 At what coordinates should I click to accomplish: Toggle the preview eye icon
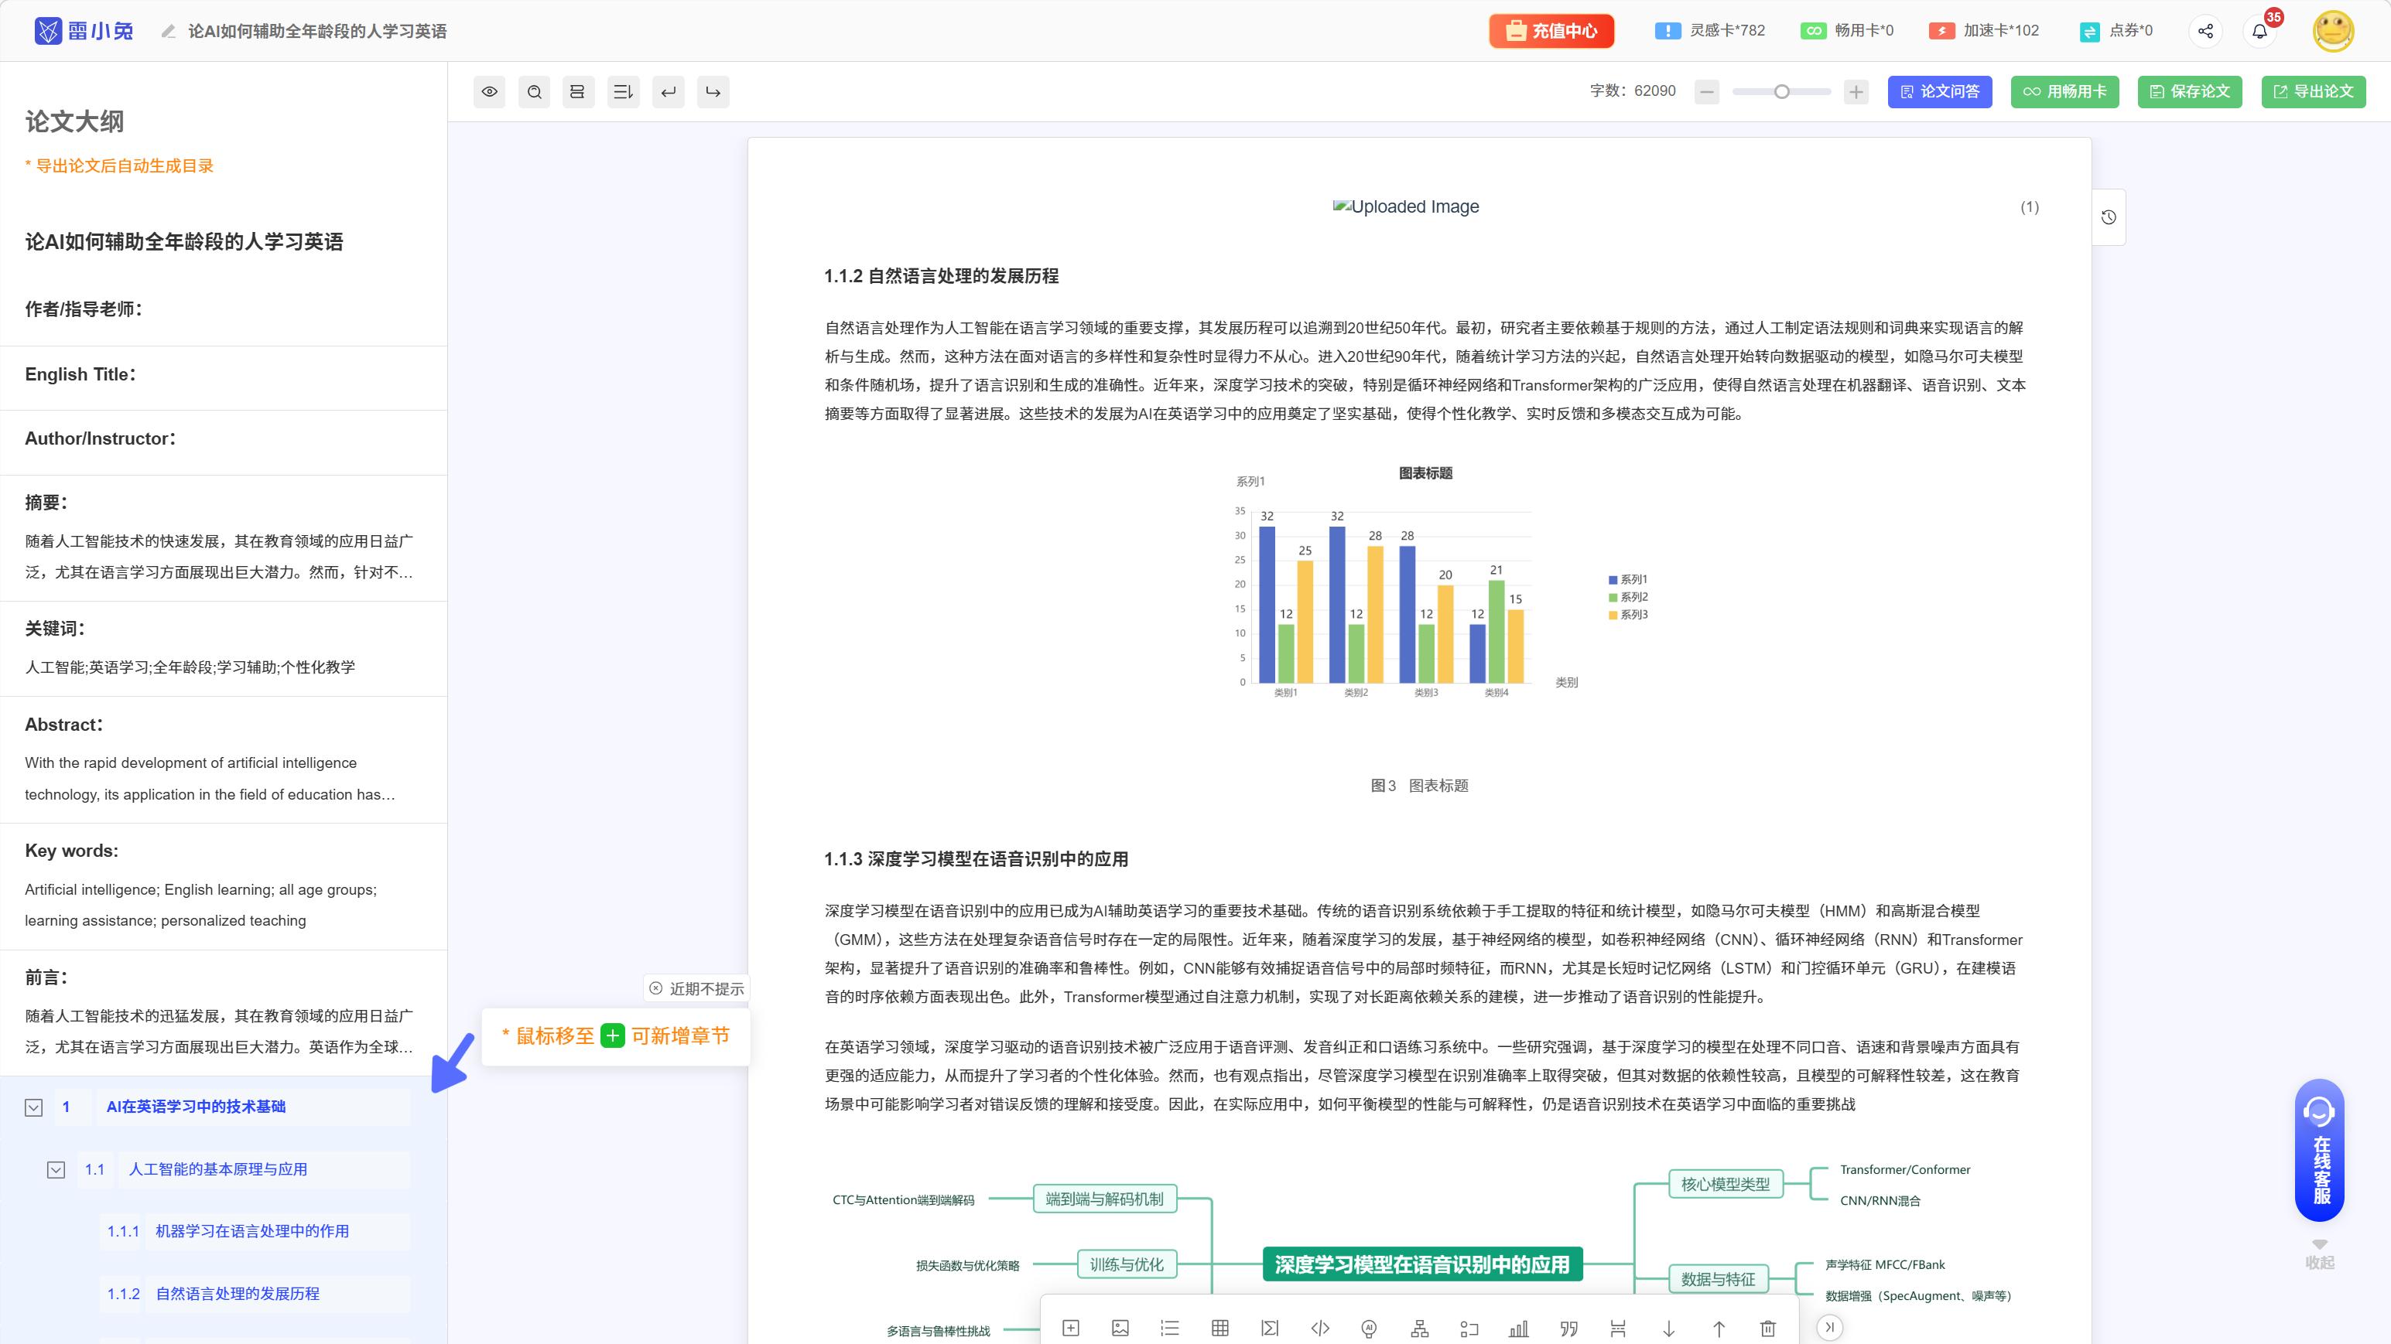click(489, 92)
